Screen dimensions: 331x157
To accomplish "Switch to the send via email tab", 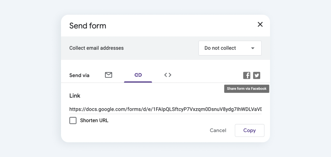I will (108, 75).
